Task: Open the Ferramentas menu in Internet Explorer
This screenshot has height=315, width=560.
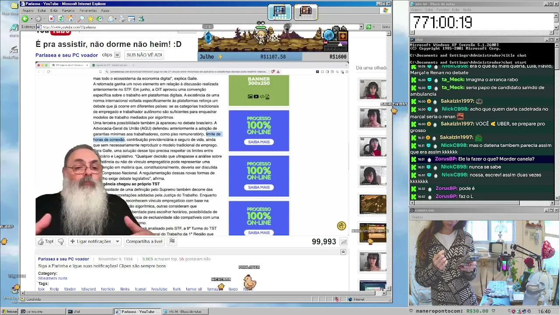Action: click(89, 10)
